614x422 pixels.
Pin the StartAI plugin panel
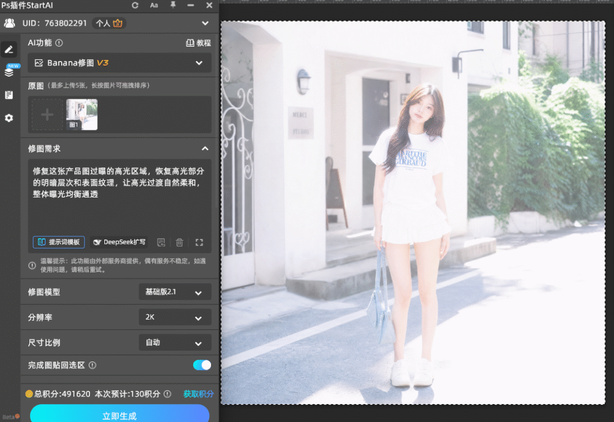click(173, 5)
